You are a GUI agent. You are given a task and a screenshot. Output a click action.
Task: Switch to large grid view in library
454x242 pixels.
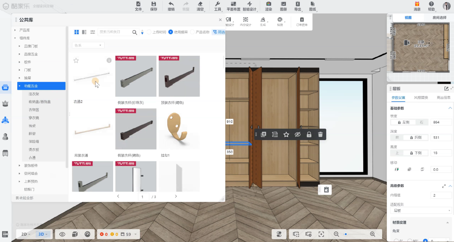77,32
